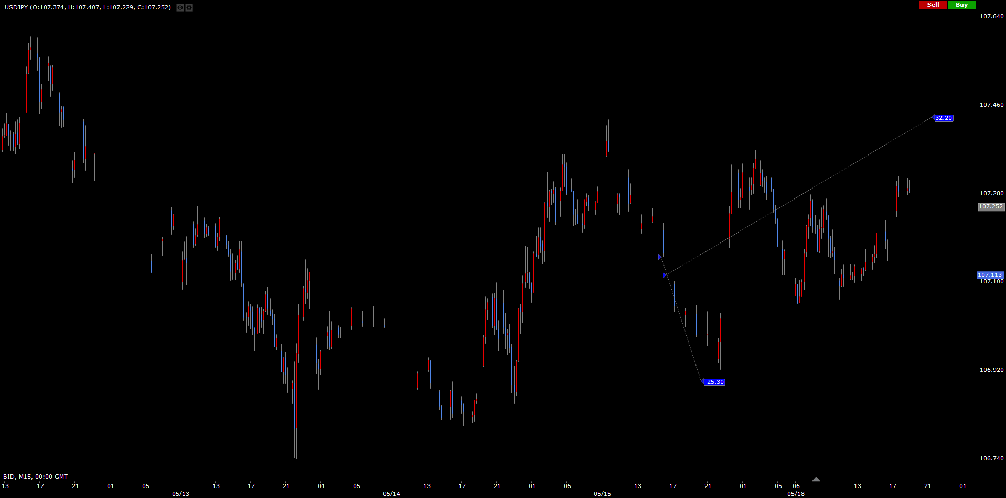Viewport: 1006px width, 498px height.
Task: Click the BID, M15, 00:00 GMT label
Action: click(36, 477)
